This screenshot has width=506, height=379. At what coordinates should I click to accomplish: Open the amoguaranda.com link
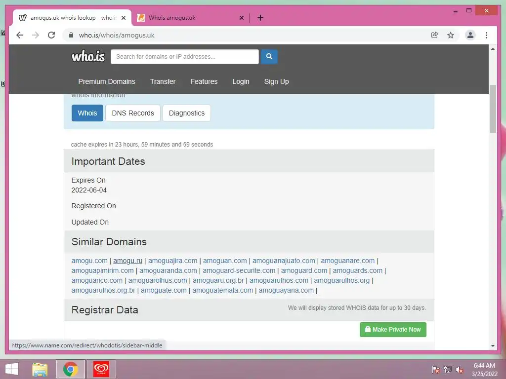[x=168, y=271]
